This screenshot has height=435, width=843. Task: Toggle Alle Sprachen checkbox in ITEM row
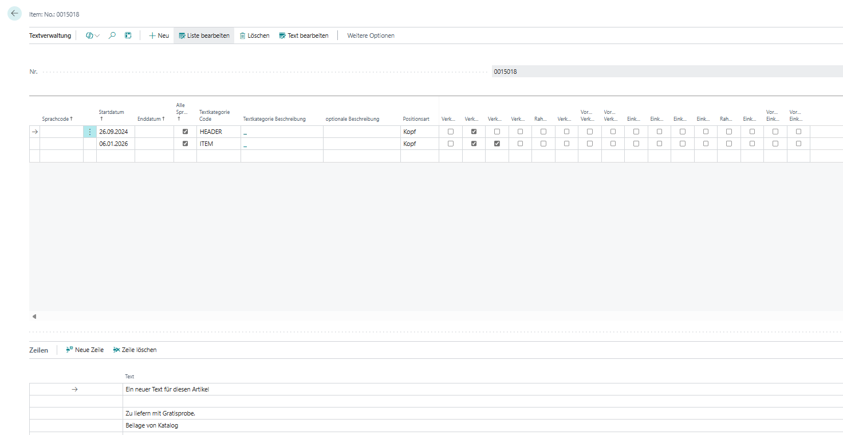point(185,144)
